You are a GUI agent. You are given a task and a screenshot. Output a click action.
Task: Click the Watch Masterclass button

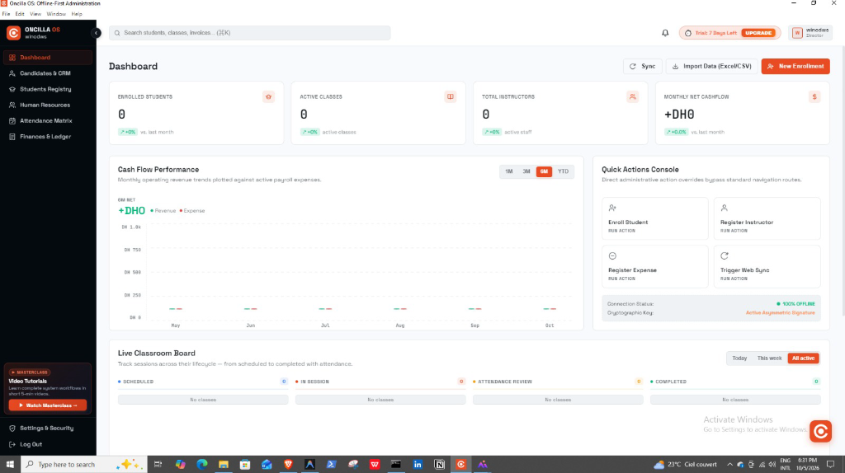47,405
